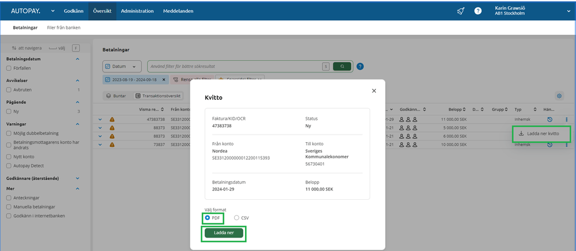Click warning triangle on row 73837
Screen dimensions: 576x251
click(112, 144)
